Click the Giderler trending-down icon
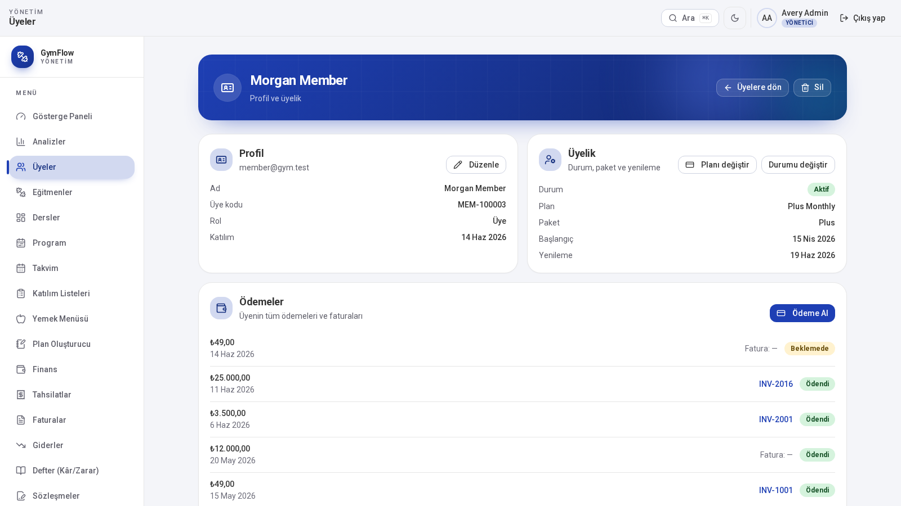This screenshot has height=506, width=901. pos(21,445)
